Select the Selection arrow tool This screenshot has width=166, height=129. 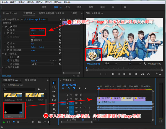(x=54, y=83)
